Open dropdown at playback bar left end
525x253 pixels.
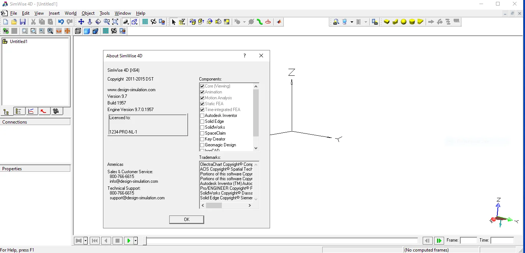coord(85,241)
